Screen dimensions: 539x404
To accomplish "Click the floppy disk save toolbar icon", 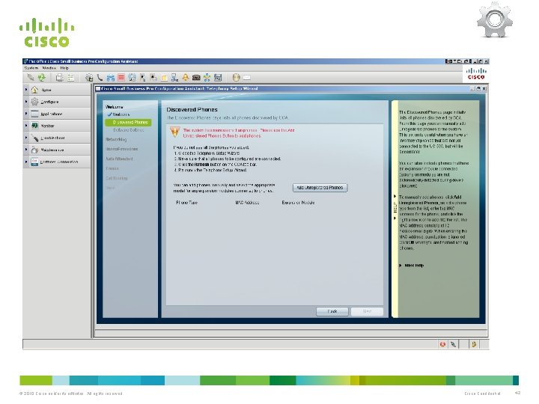I will pyautogui.click(x=218, y=78).
